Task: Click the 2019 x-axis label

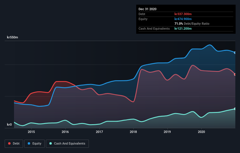Action: (x=167, y=132)
